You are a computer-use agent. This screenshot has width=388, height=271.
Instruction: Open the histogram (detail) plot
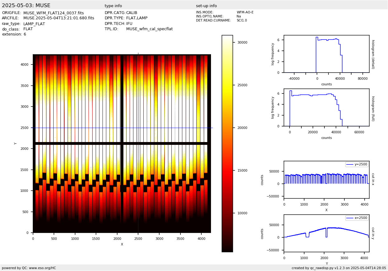(326, 54)
